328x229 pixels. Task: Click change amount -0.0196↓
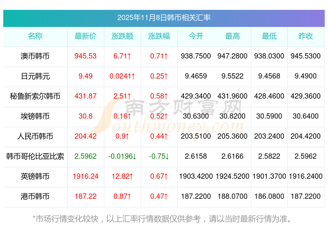coord(122,156)
